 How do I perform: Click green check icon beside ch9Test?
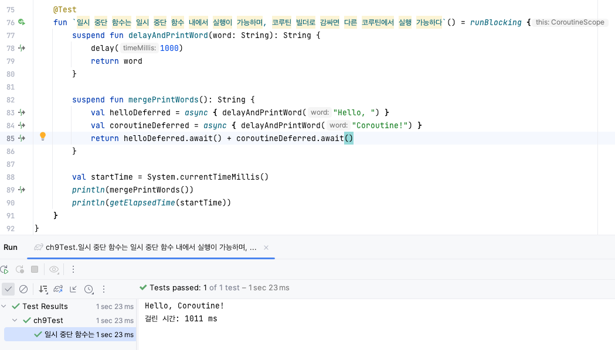(x=26, y=320)
